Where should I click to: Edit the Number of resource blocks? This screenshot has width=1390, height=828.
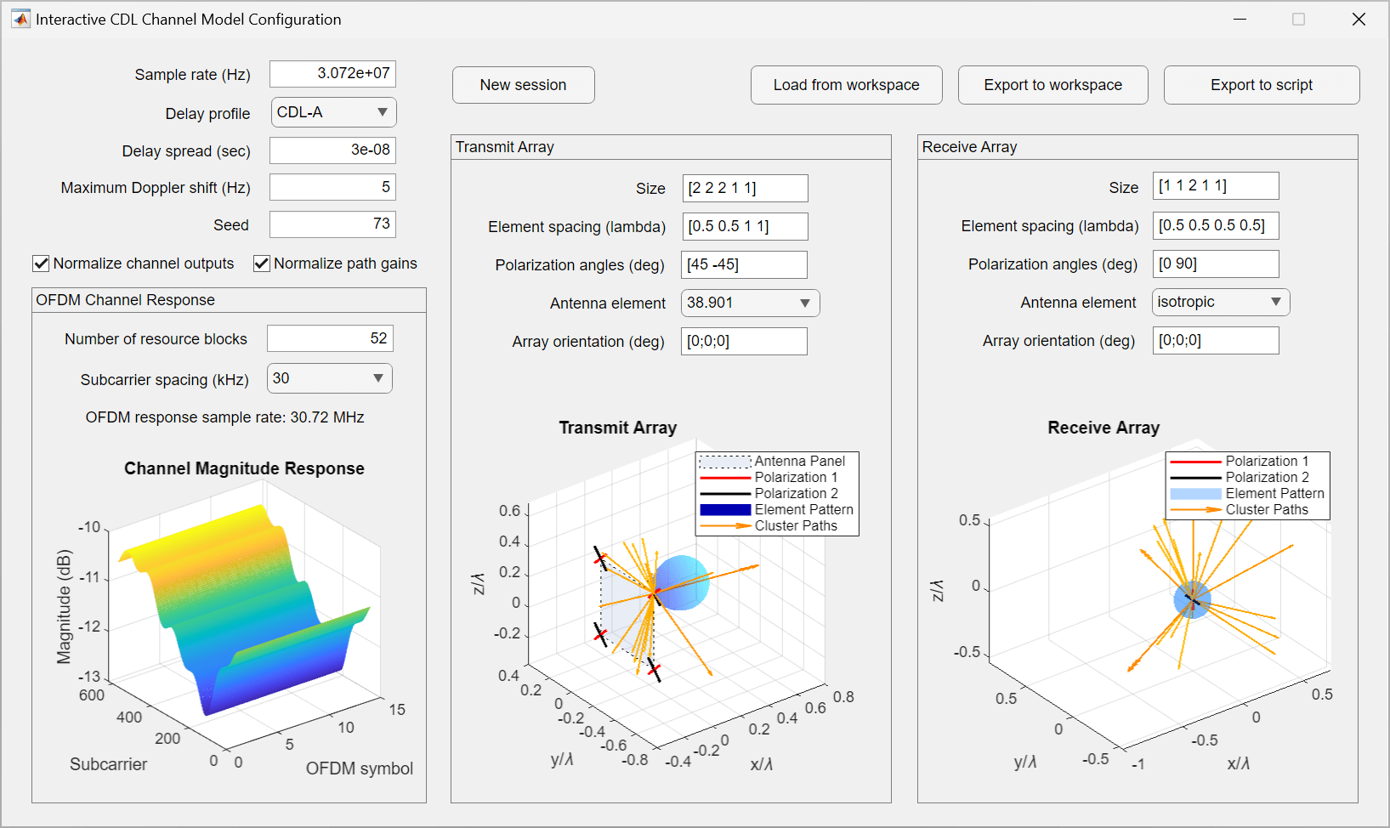[x=330, y=337]
